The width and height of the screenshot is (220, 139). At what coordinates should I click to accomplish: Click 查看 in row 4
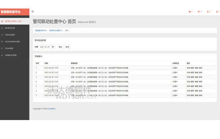pyautogui.click(x=192, y=82)
